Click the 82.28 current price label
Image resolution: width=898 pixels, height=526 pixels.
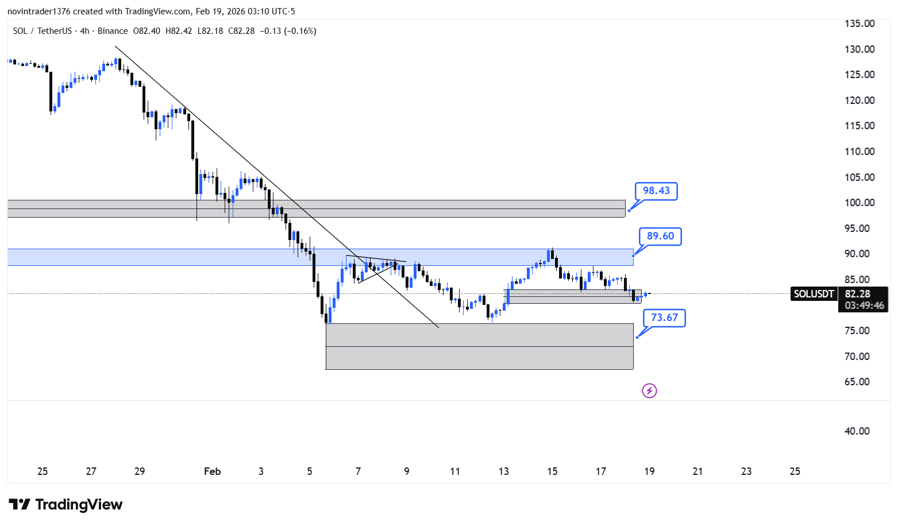click(x=857, y=294)
